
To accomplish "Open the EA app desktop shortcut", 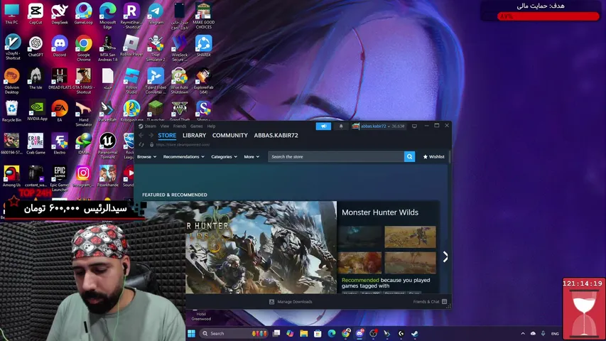I will [x=60, y=112].
